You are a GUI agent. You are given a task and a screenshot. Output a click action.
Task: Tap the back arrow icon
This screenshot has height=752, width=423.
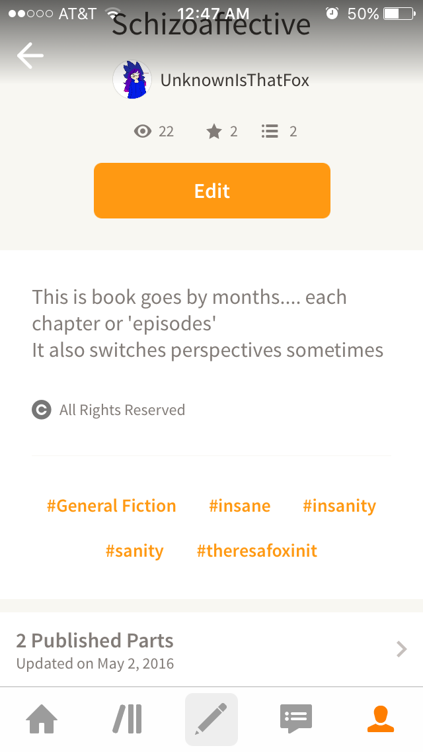click(30, 56)
